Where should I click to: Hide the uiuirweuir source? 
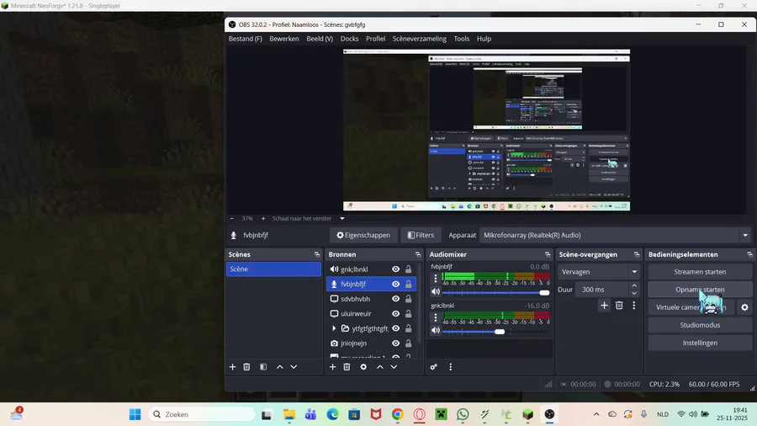click(x=395, y=313)
